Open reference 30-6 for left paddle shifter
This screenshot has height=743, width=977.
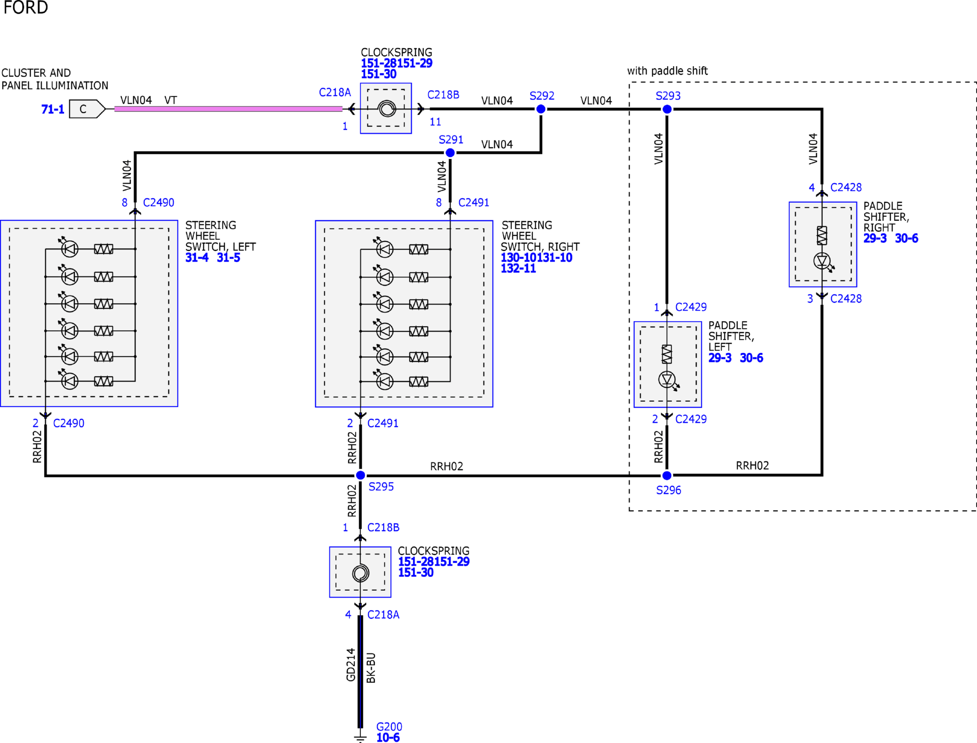752,358
